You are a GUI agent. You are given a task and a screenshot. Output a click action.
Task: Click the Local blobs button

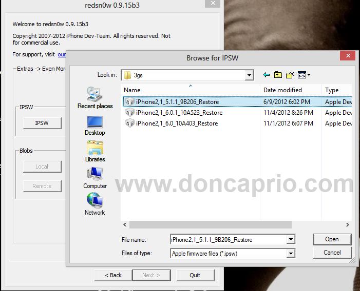point(42,167)
